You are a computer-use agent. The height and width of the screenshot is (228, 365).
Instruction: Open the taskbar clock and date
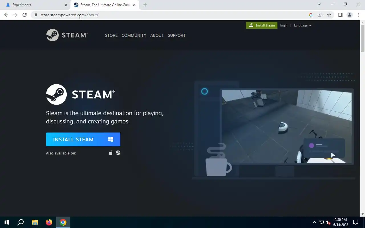click(x=340, y=222)
